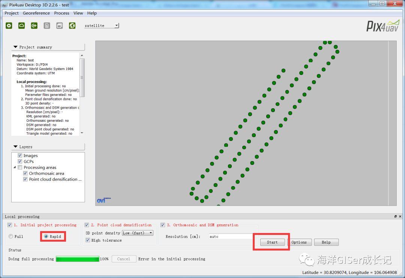Collapse the Project summary section
The height and width of the screenshot is (278, 405).
coord(15,47)
